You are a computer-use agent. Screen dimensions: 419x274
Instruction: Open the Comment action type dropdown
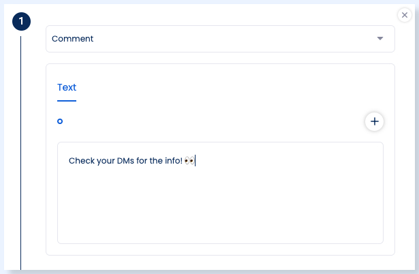[x=220, y=39]
